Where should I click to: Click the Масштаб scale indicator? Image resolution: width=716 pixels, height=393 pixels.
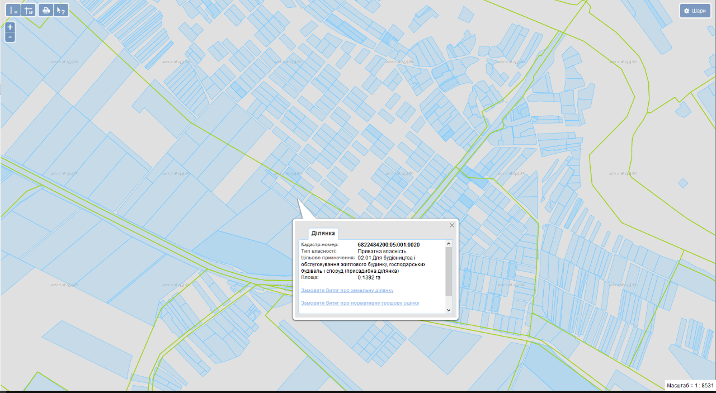tap(690, 385)
